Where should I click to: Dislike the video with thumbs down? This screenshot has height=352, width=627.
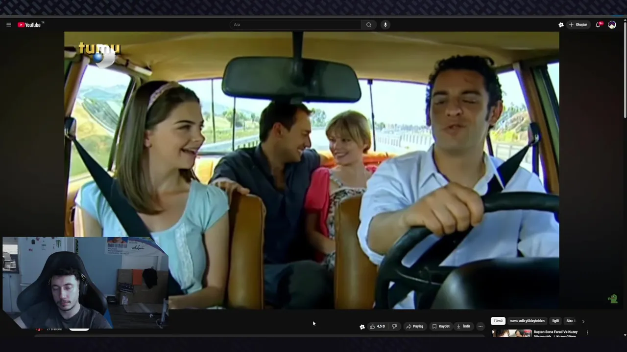tap(394, 327)
